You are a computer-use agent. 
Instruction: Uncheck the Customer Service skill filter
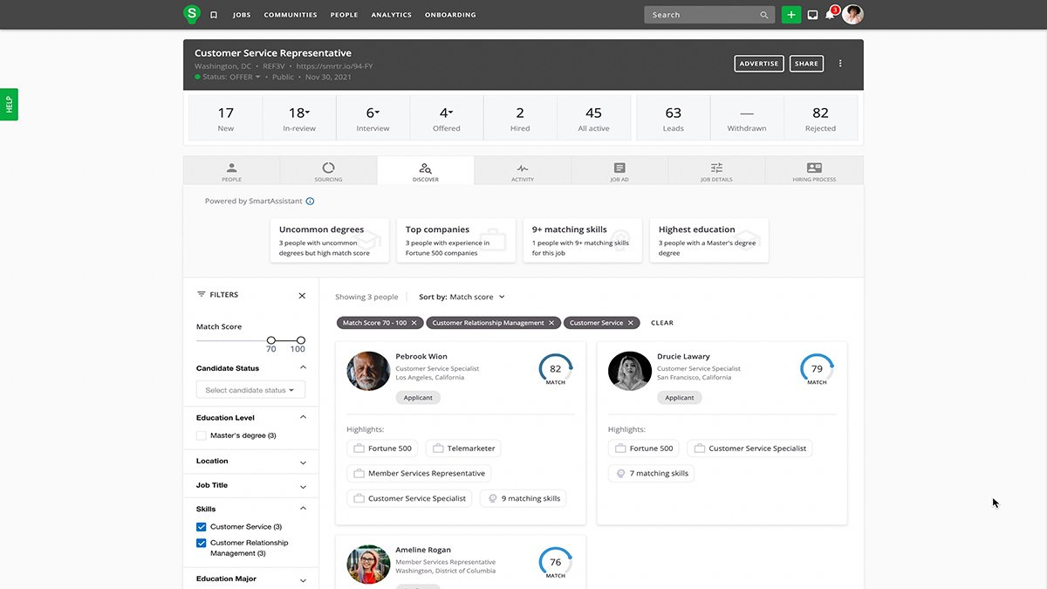click(202, 526)
